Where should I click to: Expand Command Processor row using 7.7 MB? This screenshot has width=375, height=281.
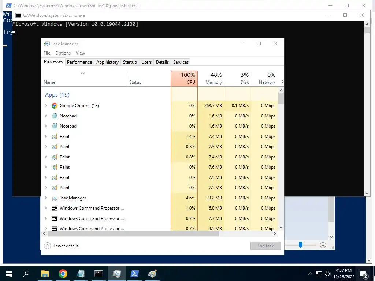[x=46, y=218]
